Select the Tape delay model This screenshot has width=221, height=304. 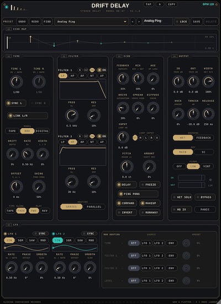pos(12,131)
